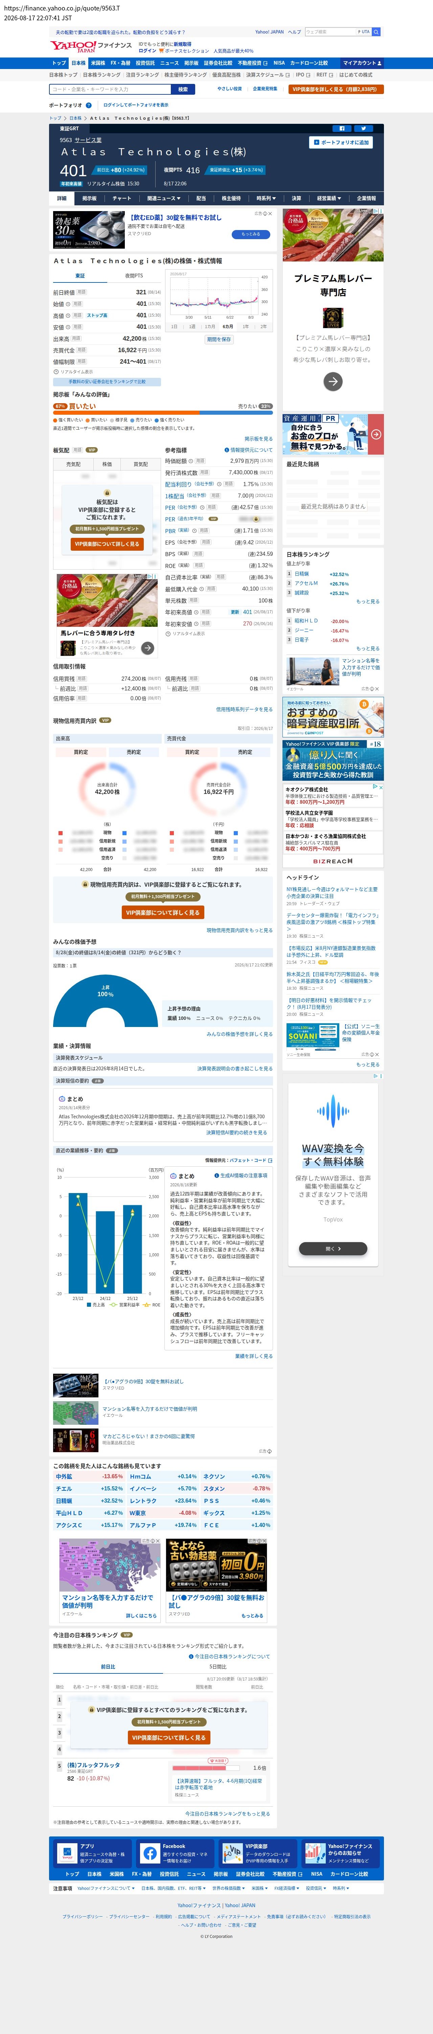Select the 1週 chart range
Image resolution: width=433 pixels, height=2034 pixels.
coord(192,326)
